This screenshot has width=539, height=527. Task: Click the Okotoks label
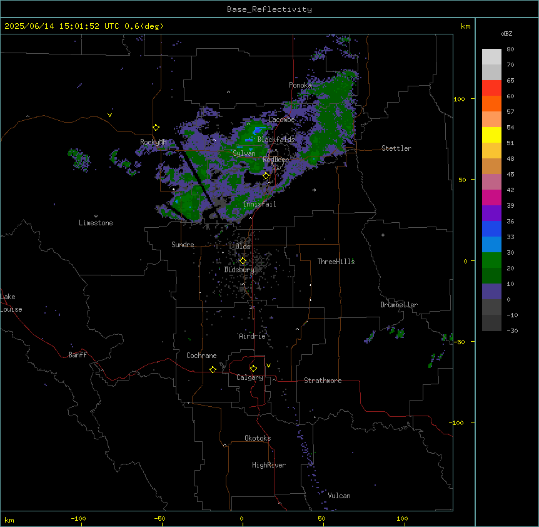[258, 438]
